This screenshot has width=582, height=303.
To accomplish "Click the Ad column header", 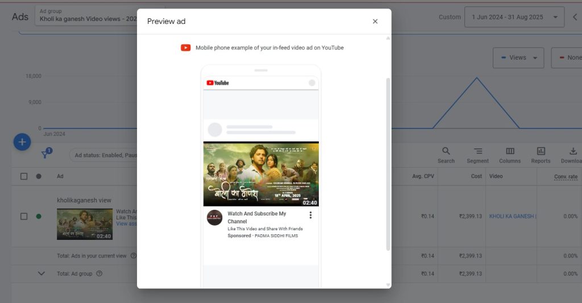I will coord(60,176).
